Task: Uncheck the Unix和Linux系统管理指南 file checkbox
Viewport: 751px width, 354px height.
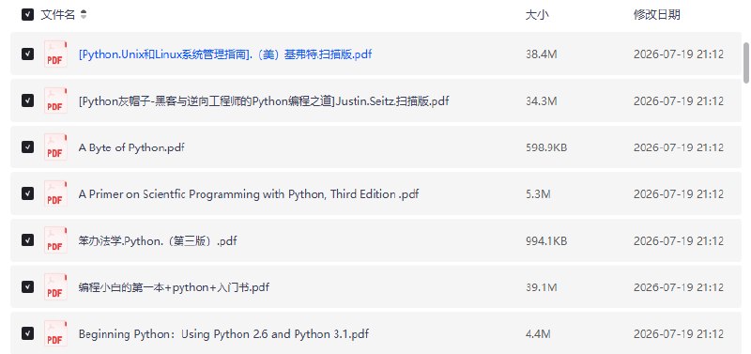Action: coord(27,54)
